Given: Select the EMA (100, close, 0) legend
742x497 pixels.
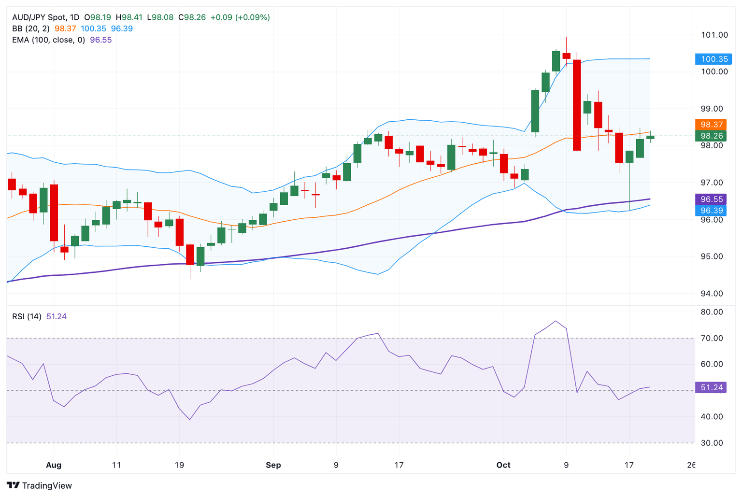Looking at the screenshot, I should 48,40.
